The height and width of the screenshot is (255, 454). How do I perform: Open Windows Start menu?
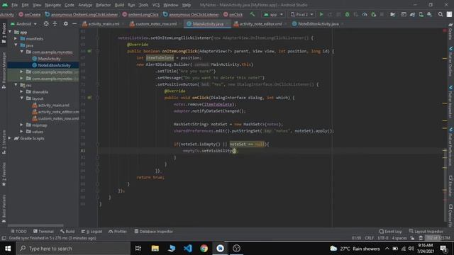[x=8, y=249]
